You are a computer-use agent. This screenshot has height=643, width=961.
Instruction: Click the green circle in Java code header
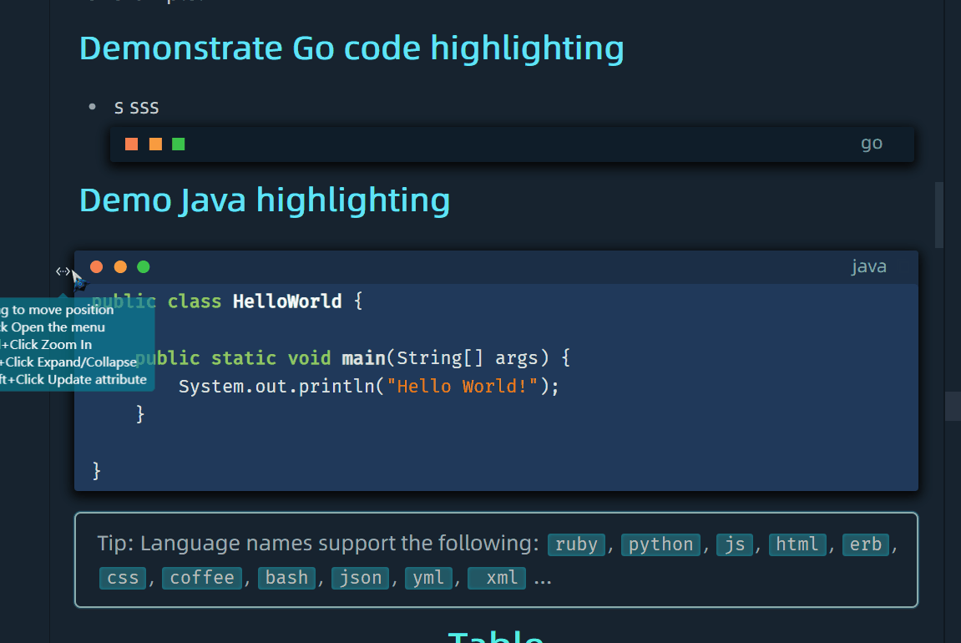pyautogui.click(x=144, y=267)
